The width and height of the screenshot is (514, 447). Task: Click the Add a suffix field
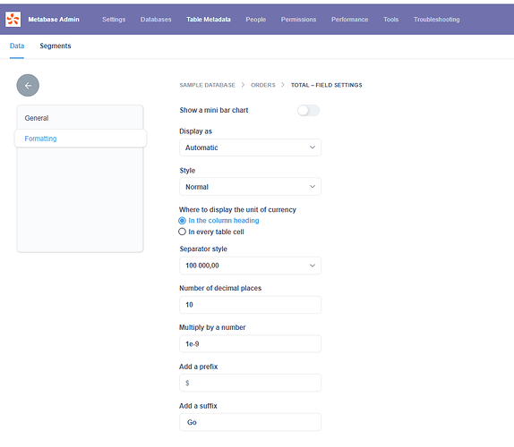click(x=250, y=422)
